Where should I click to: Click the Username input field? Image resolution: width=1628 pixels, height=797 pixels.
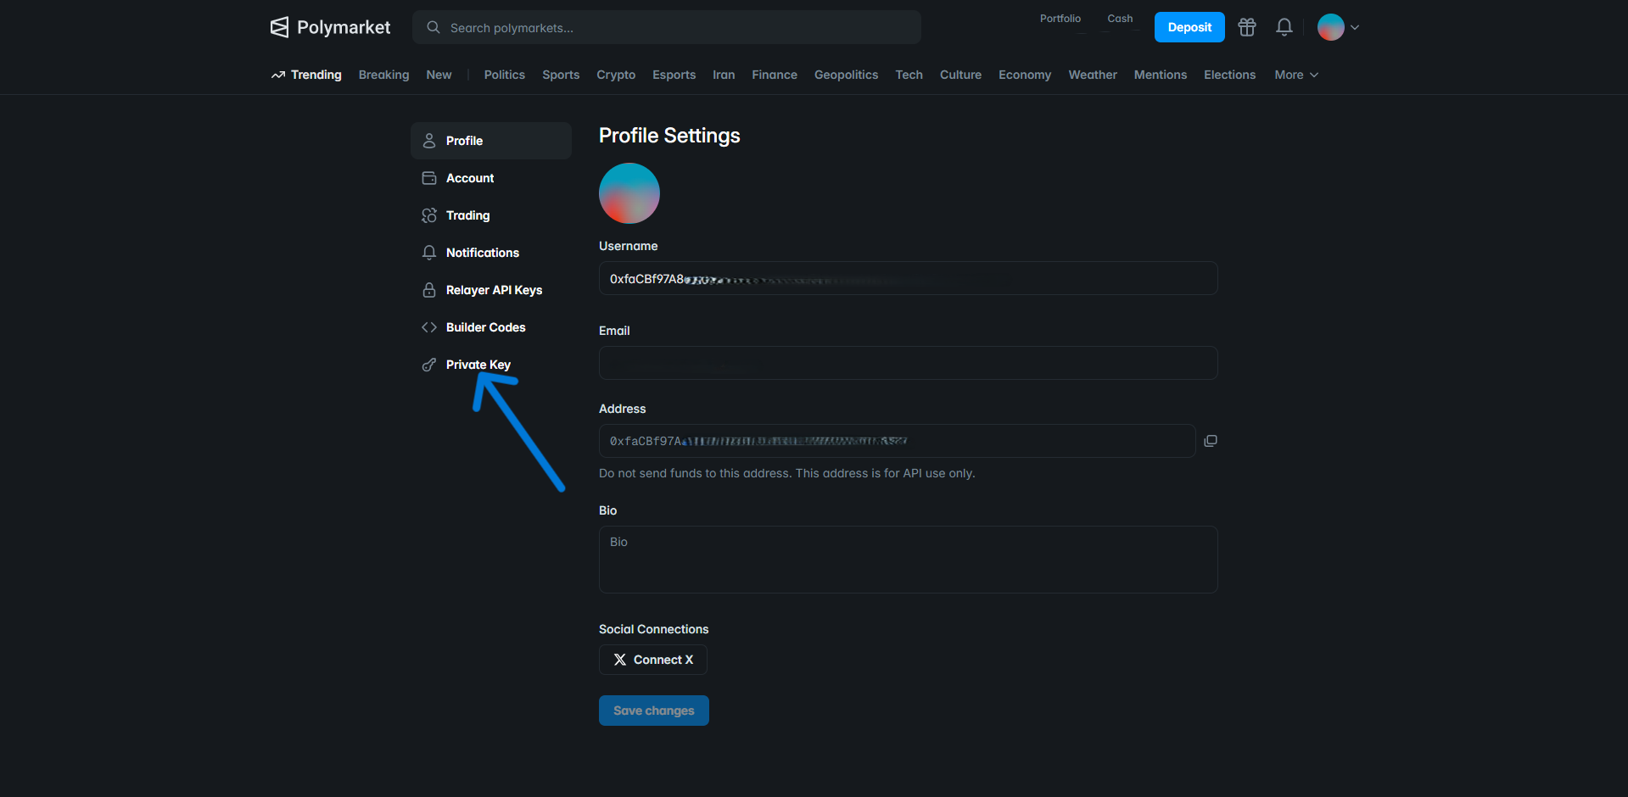pyautogui.click(x=909, y=278)
